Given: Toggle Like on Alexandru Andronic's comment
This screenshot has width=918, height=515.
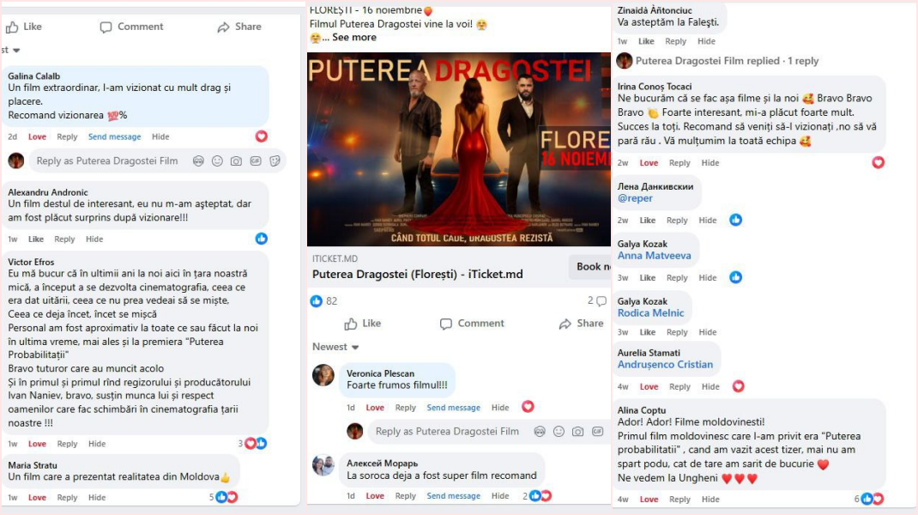Looking at the screenshot, I should [x=36, y=239].
